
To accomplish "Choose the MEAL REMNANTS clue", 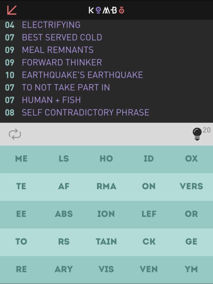I will [58, 50].
